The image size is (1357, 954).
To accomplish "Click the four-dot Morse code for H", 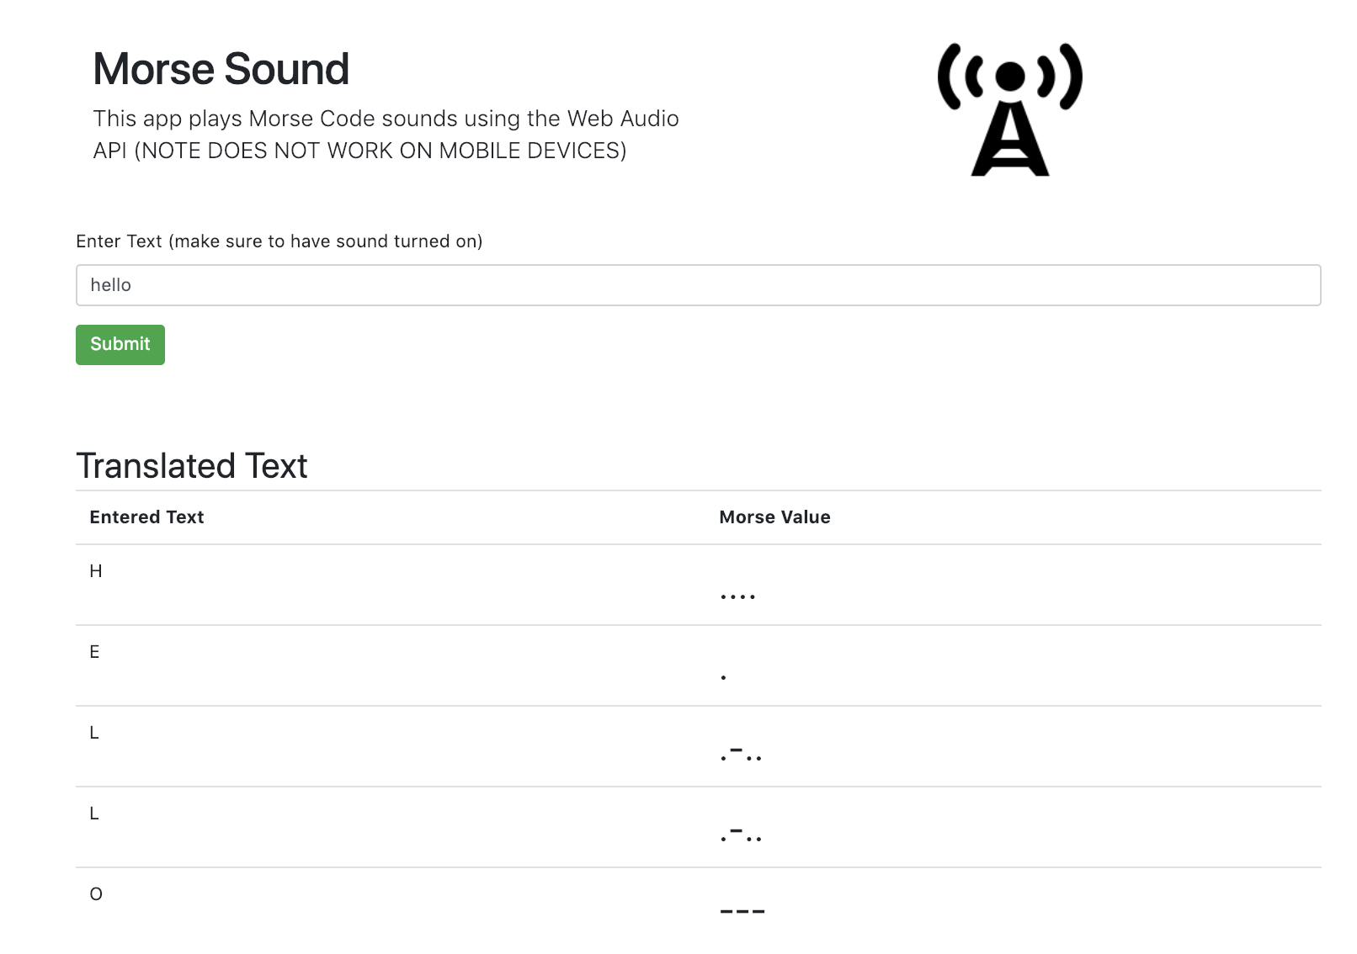I will (738, 596).
